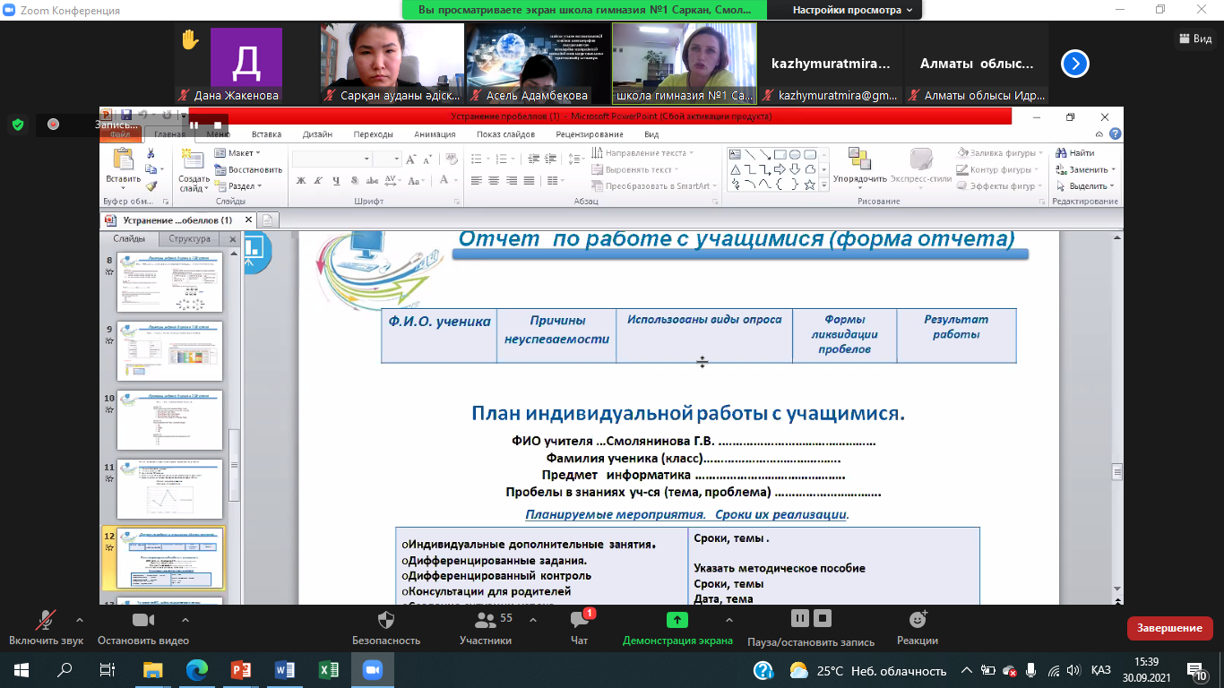
Task: Open the Replace (Заменить) dropdown
Action: click(x=1085, y=169)
